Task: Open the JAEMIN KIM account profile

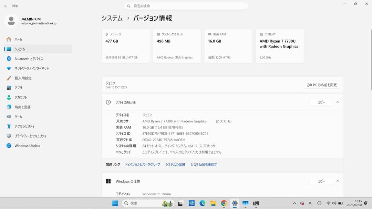Action: (30, 21)
